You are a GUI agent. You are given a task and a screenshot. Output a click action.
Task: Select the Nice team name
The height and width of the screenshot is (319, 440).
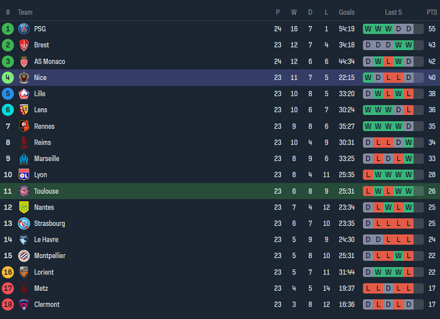coord(40,78)
